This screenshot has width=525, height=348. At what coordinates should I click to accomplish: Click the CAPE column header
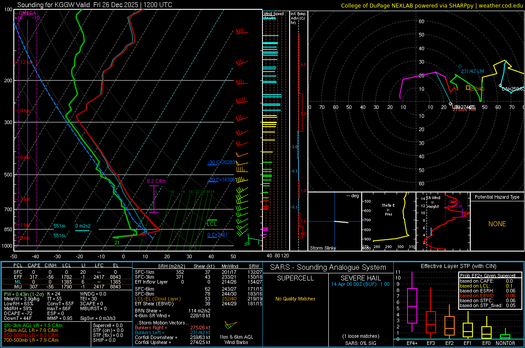point(34,265)
